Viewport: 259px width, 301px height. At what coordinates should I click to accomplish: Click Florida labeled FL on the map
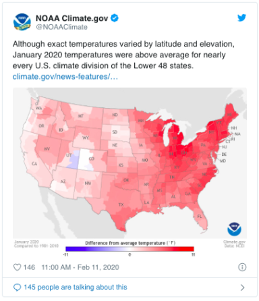pos(200,217)
